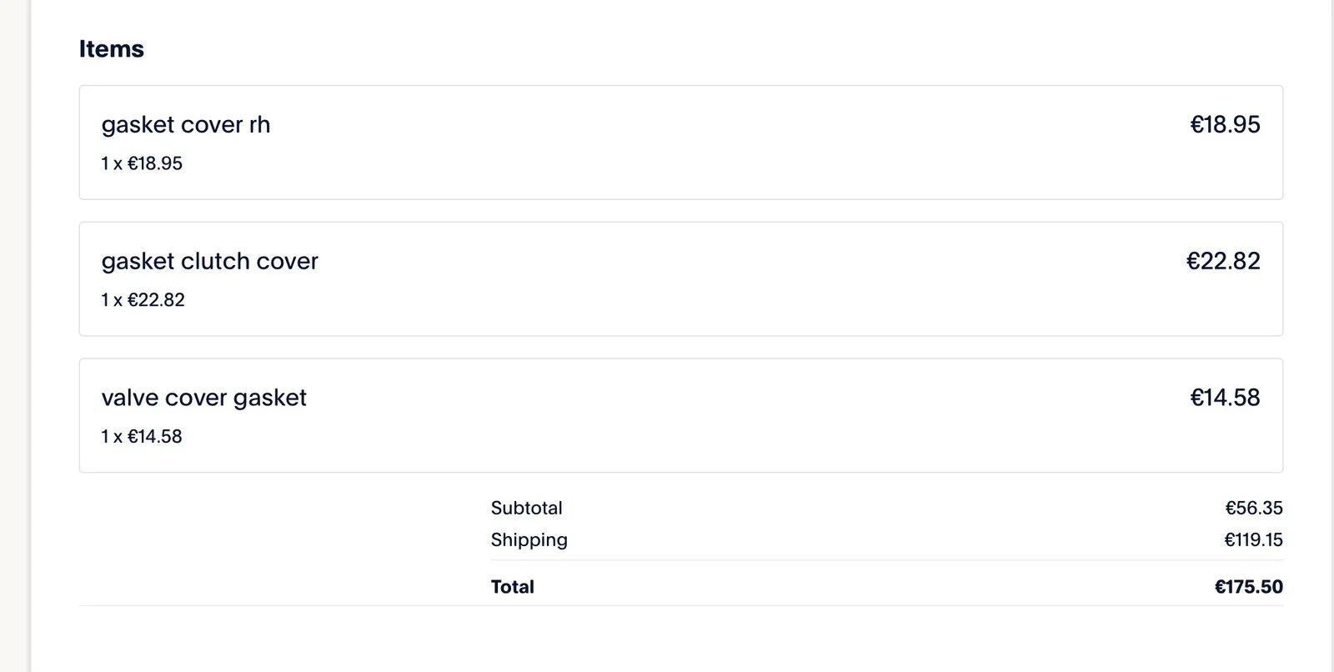
Task: Click the €18.95 price of gasket cover rh
Action: [1224, 125]
